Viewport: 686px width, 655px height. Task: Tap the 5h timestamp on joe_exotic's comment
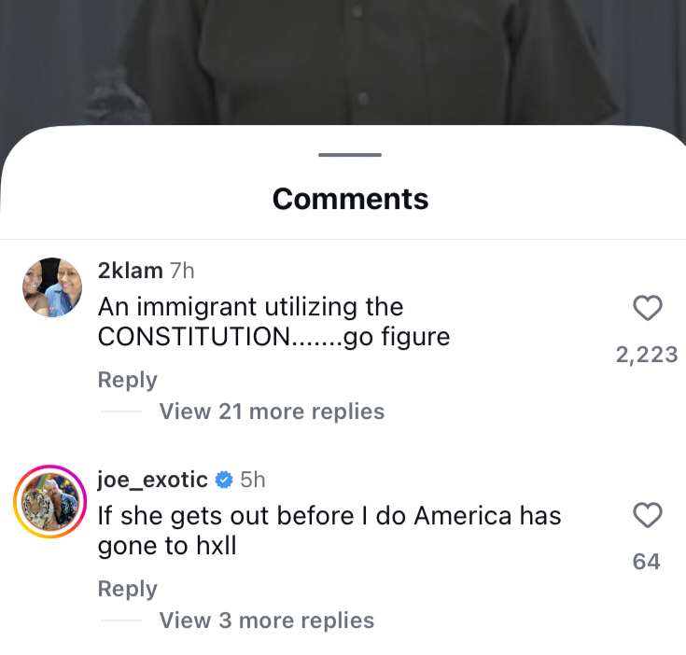[x=253, y=480]
